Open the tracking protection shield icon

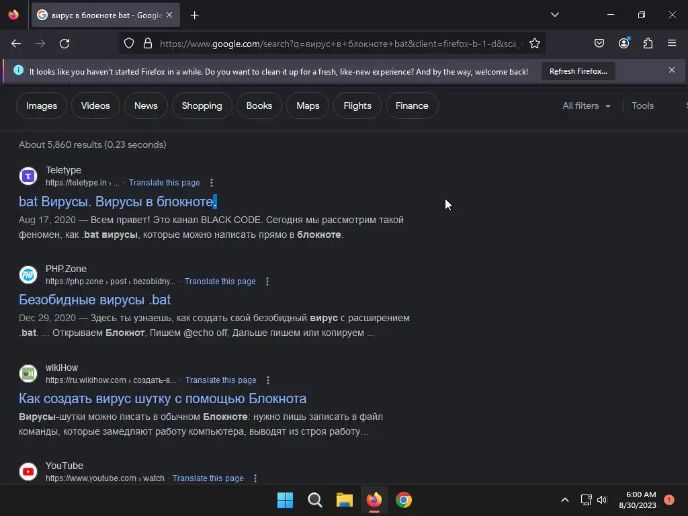128,44
